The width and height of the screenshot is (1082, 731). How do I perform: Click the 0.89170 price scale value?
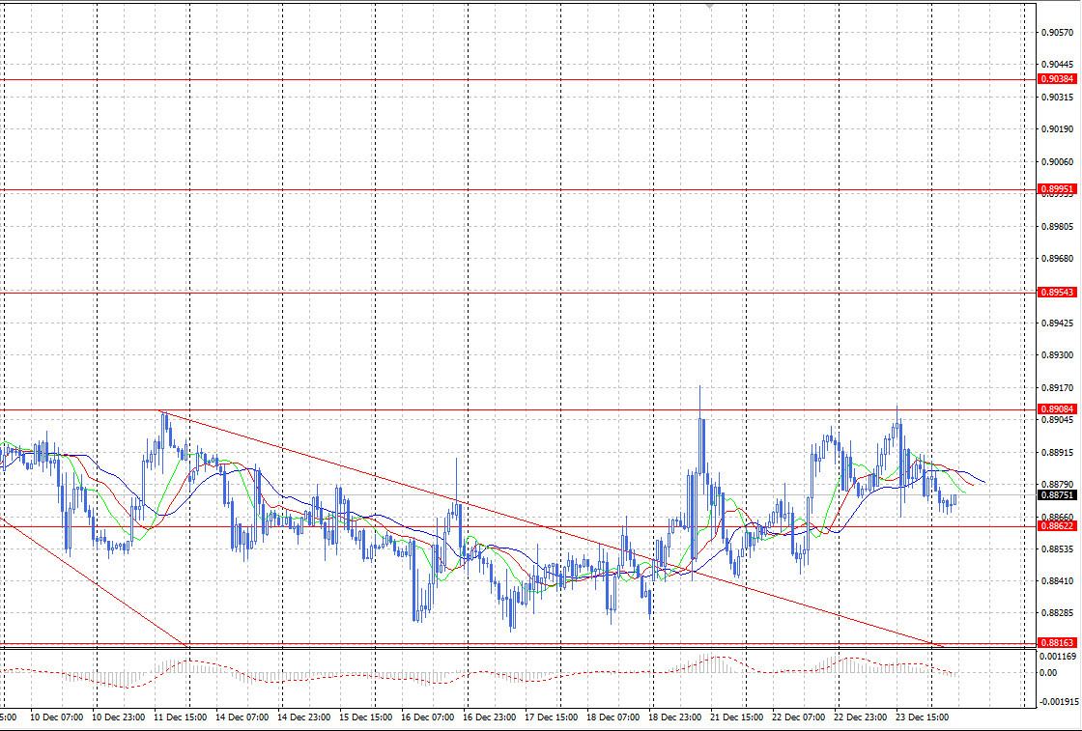(x=1057, y=387)
